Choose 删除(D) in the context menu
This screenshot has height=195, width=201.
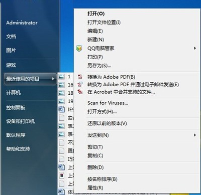(95, 167)
